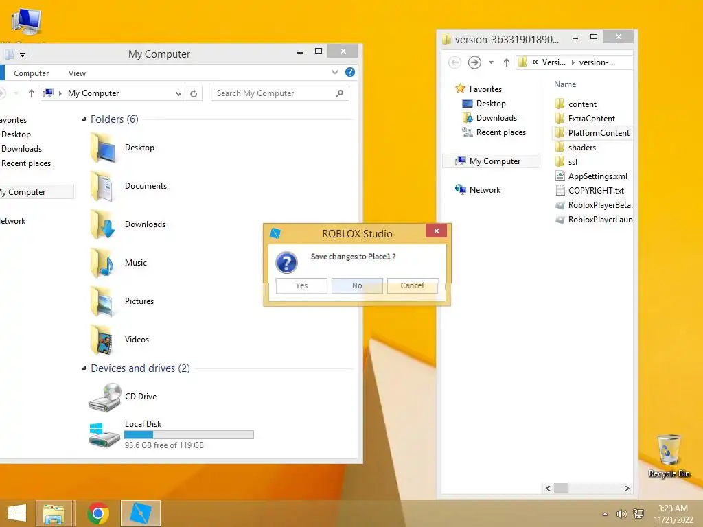
Task: Go back in the version folder window
Action: tap(454, 62)
